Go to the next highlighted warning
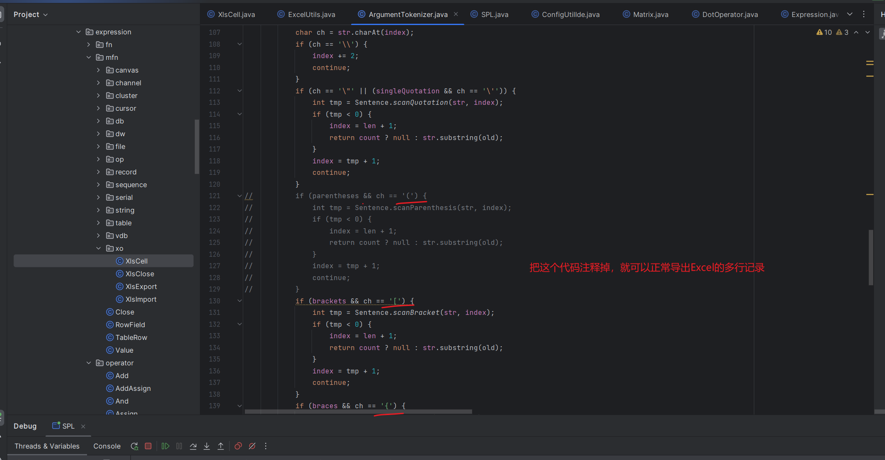The width and height of the screenshot is (885, 460). (x=868, y=32)
